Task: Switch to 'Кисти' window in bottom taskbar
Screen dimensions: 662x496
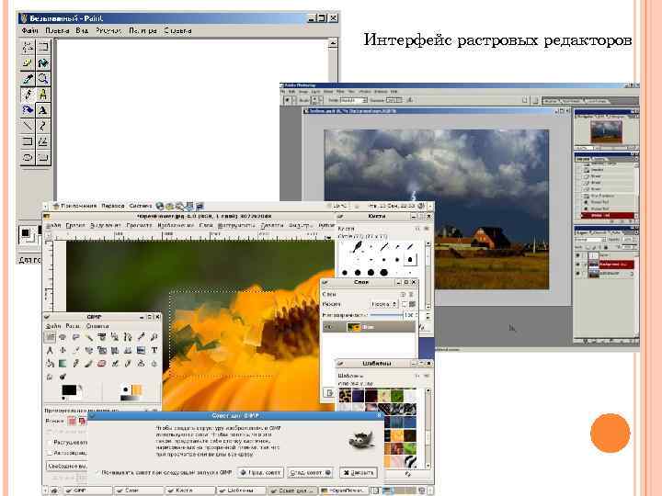Action: (189, 490)
